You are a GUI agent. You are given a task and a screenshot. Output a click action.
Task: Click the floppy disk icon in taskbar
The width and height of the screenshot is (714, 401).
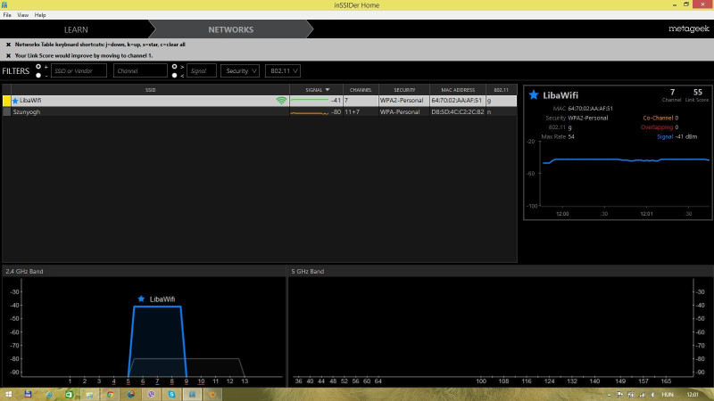pos(28,394)
